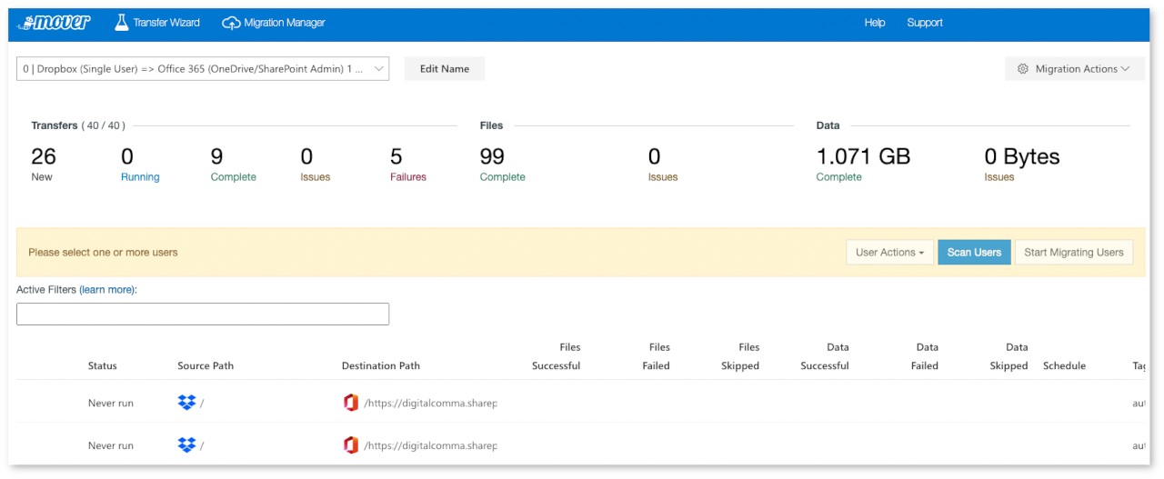Screen dimensions: 1164x479
Task: Focus the Active Filters input field
Action: point(203,314)
